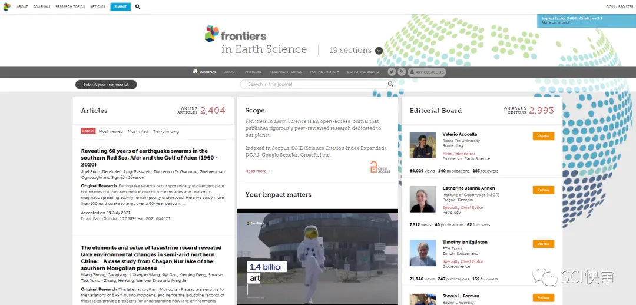
Task: Open ABOUT in the top bar
Action: tap(22, 7)
